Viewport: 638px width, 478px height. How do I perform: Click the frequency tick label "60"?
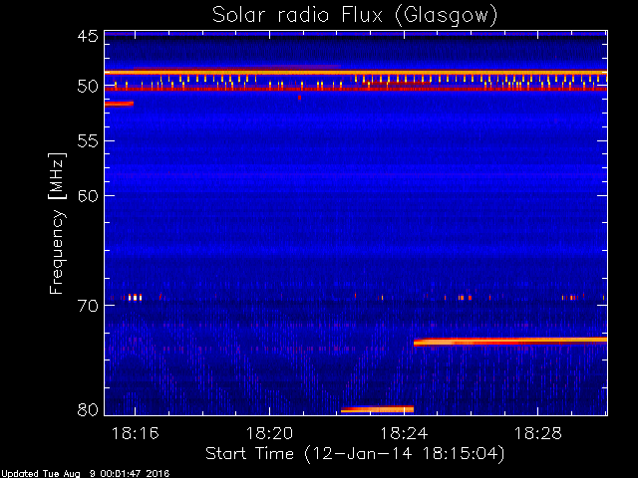pos(88,195)
